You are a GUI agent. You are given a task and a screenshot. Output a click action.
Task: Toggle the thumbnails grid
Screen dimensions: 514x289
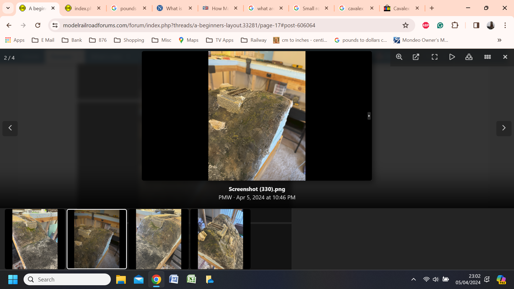click(x=487, y=57)
